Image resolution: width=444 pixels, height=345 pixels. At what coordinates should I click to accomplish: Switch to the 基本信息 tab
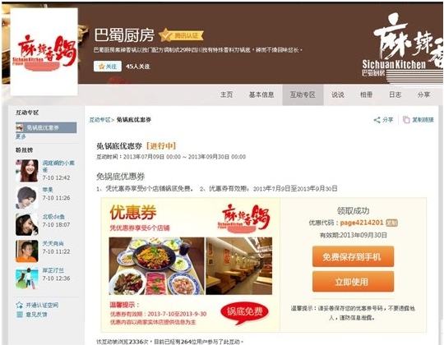tap(261, 94)
